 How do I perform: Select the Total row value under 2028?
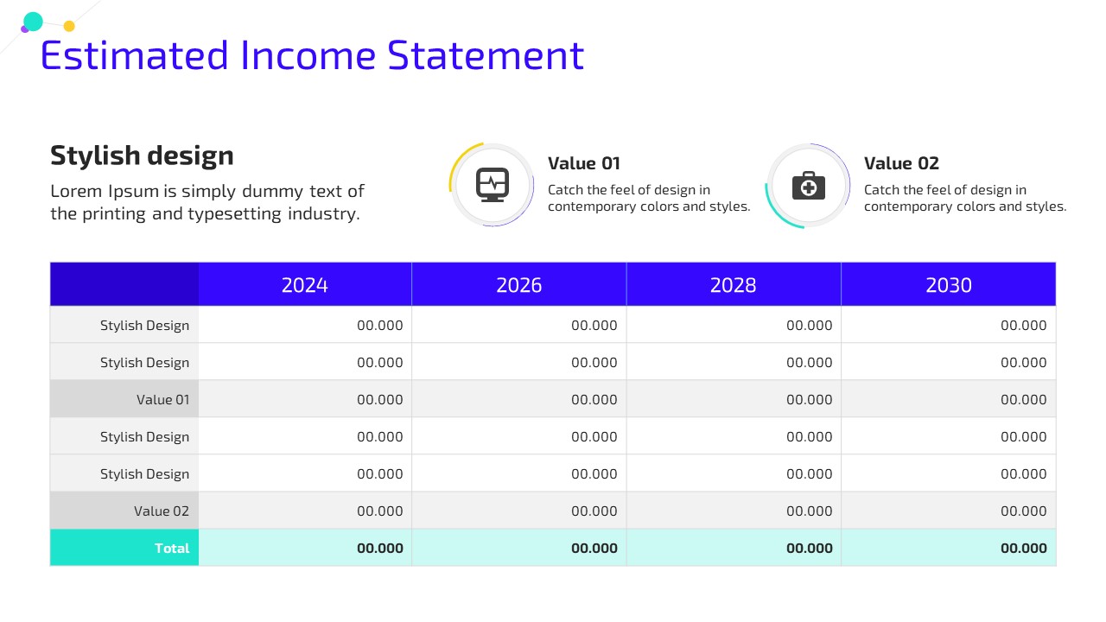(x=734, y=548)
